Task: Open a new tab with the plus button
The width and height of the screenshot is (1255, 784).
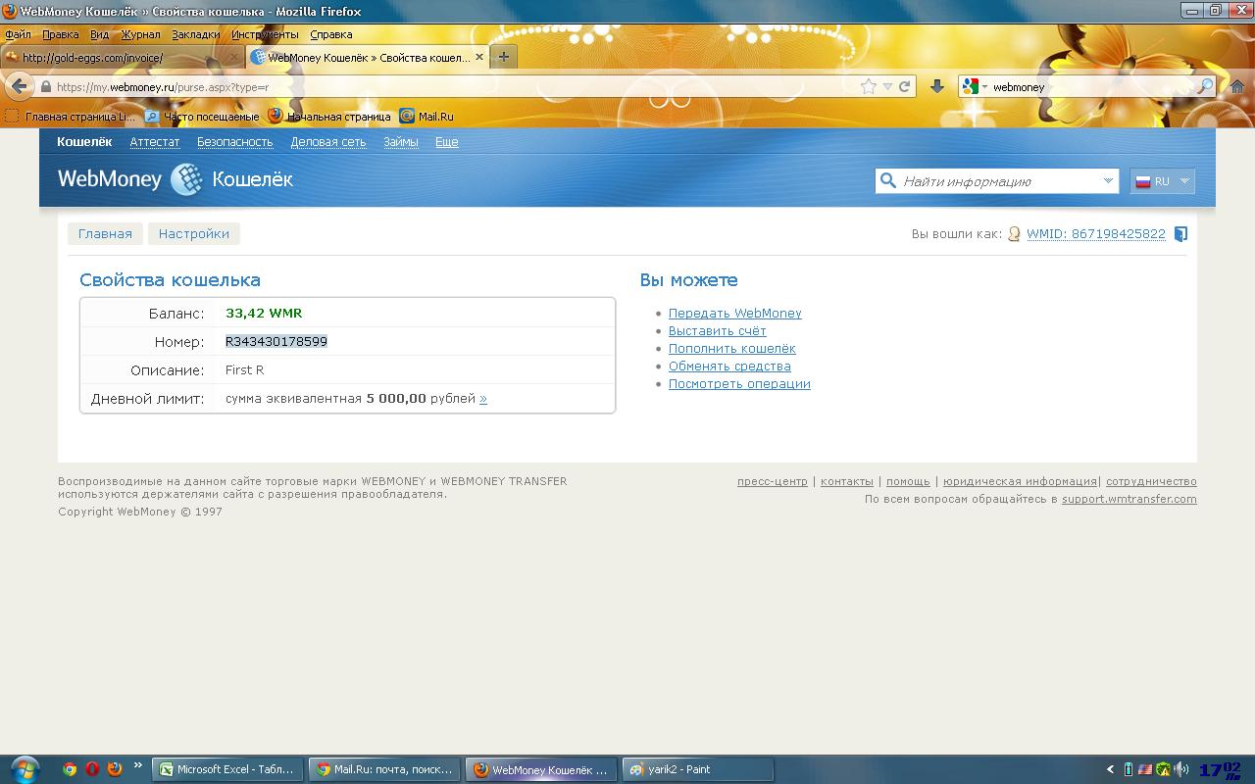Action: click(503, 57)
